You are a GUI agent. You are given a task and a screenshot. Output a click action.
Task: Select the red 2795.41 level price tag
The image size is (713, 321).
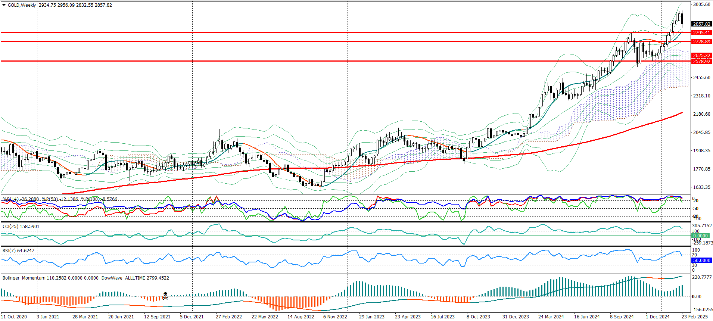click(701, 33)
